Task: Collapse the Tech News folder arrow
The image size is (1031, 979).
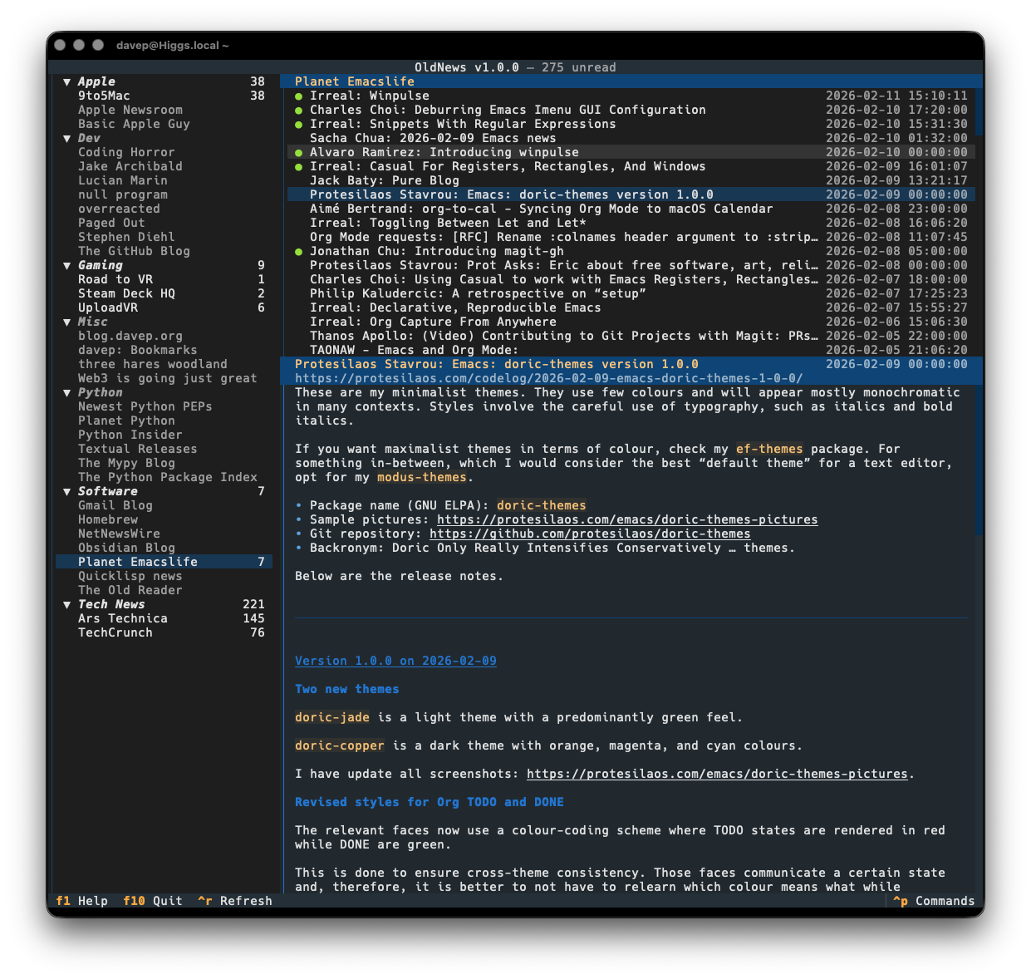Action: [67, 604]
